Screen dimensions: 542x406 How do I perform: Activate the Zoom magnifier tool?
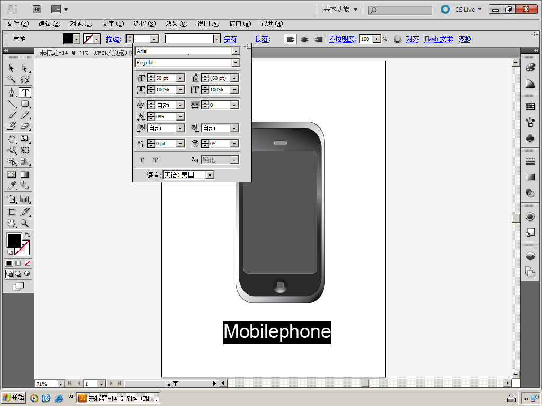(x=25, y=224)
